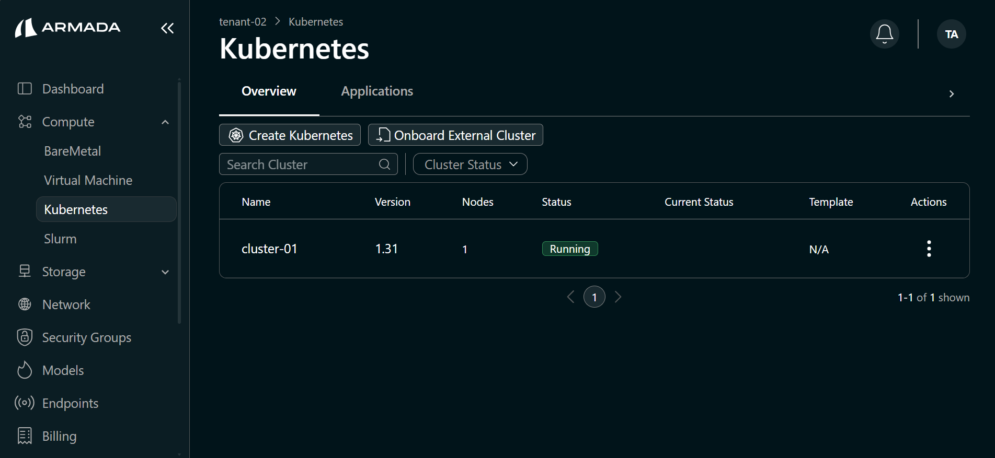This screenshot has width=995, height=458.
Task: Open actions menu for cluster-01
Action: (x=929, y=249)
